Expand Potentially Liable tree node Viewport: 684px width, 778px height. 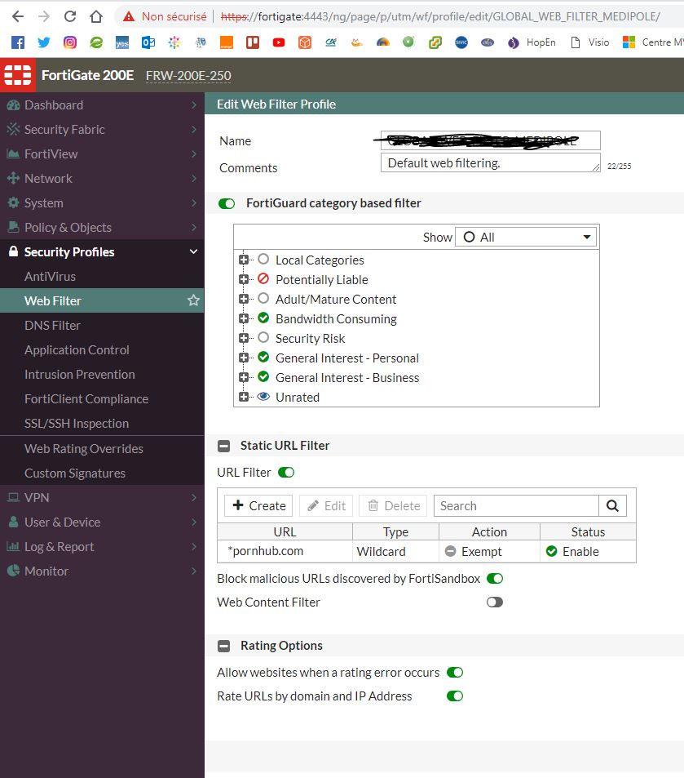click(x=244, y=279)
